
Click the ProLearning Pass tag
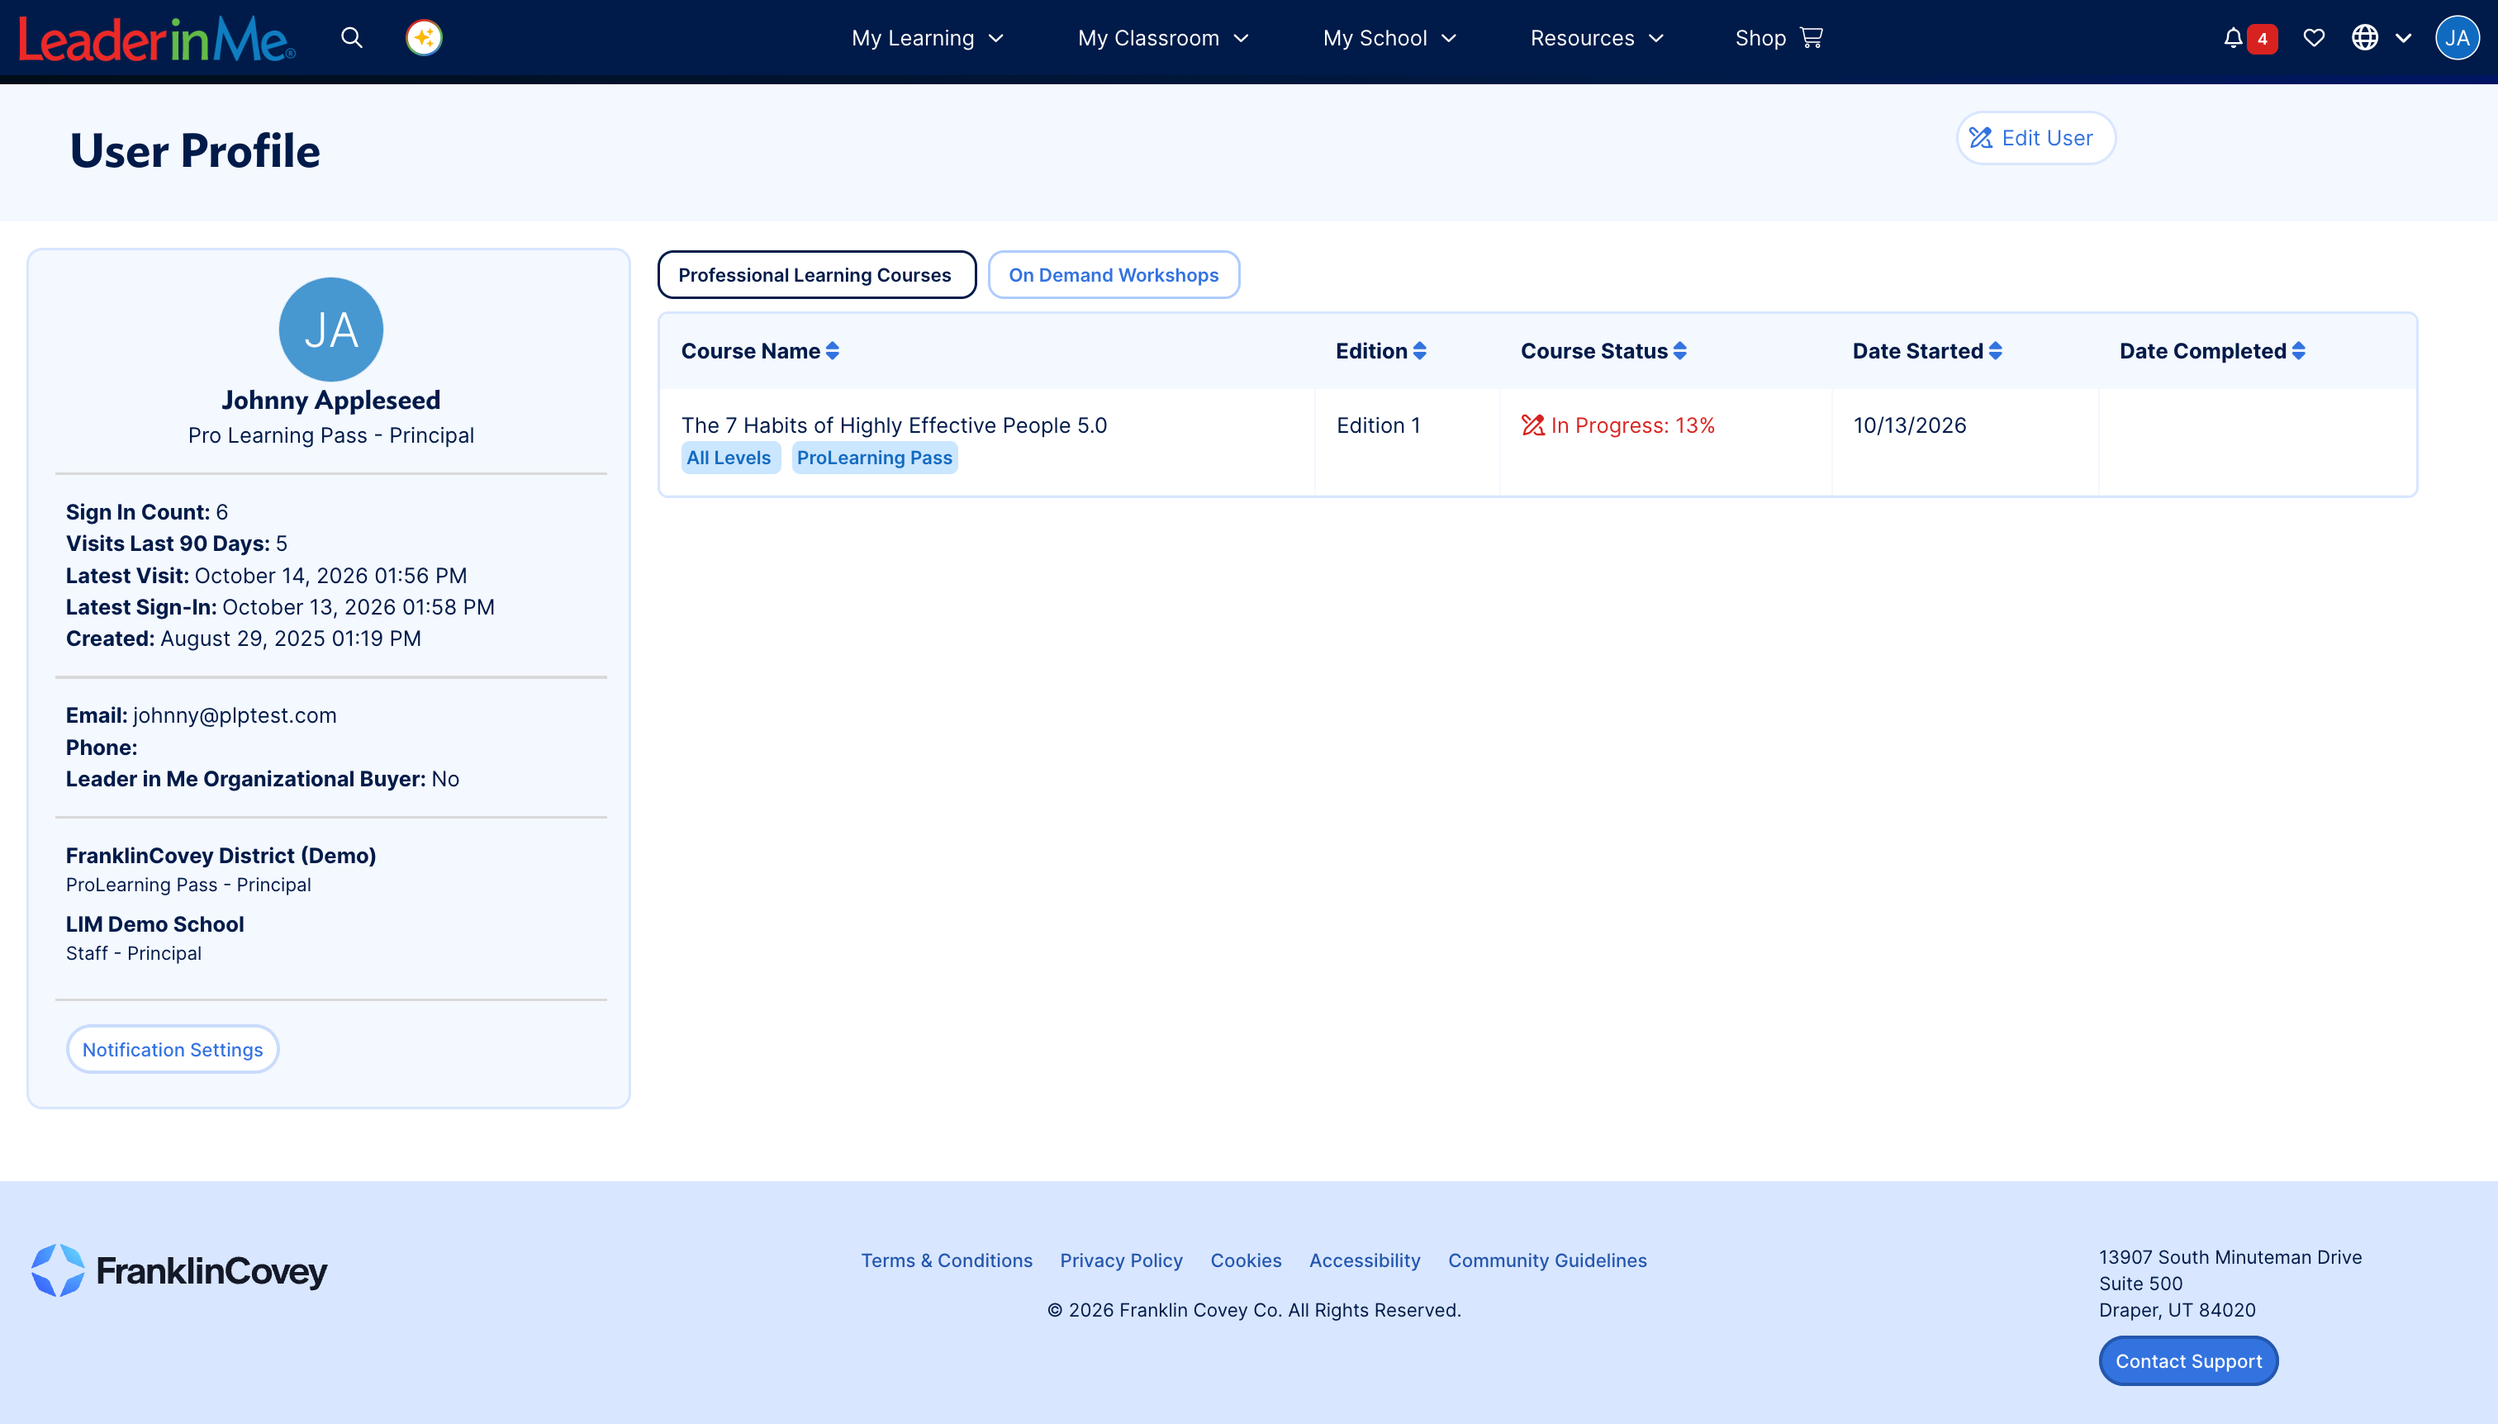(x=875, y=458)
